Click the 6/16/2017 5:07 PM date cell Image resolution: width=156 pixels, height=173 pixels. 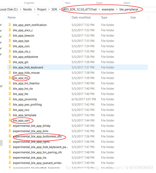click(x=84, y=99)
